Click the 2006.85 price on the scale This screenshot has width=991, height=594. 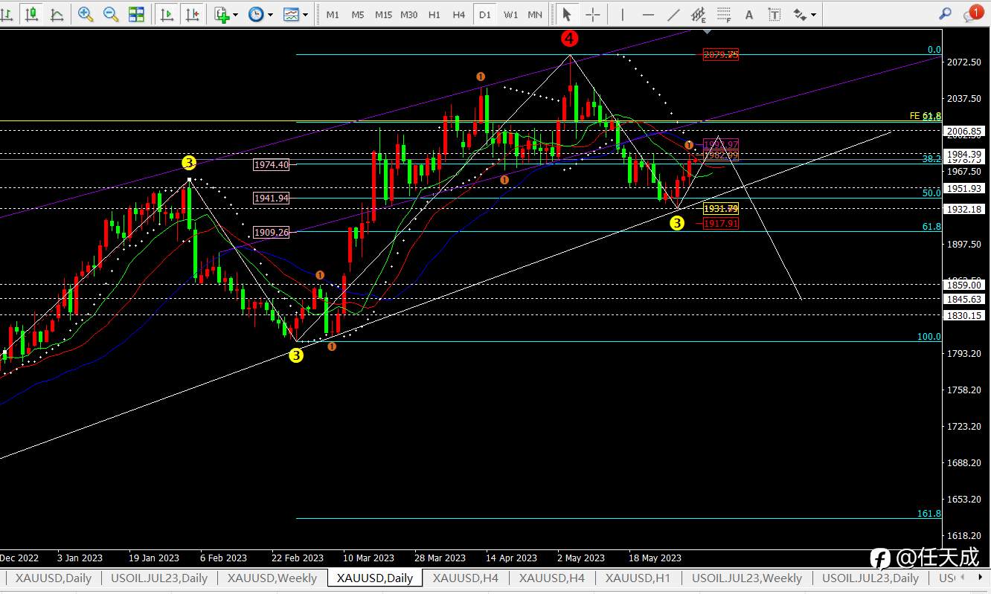tap(963, 132)
